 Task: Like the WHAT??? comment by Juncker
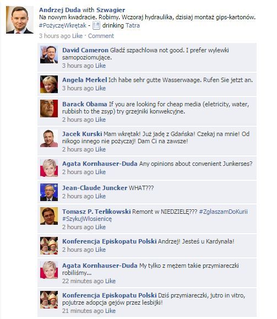(x=100, y=196)
